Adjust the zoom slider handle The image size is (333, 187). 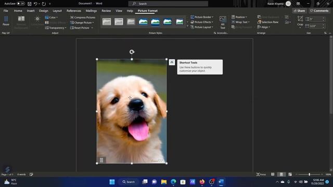pyautogui.click(x=310, y=175)
